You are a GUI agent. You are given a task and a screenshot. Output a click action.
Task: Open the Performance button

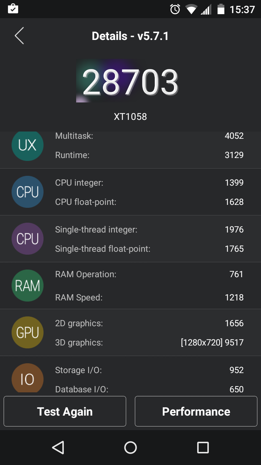click(196, 411)
